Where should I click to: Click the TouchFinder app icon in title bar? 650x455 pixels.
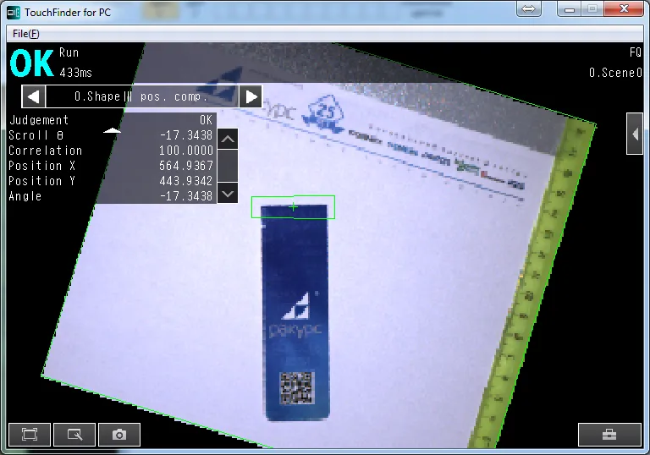click(x=14, y=9)
